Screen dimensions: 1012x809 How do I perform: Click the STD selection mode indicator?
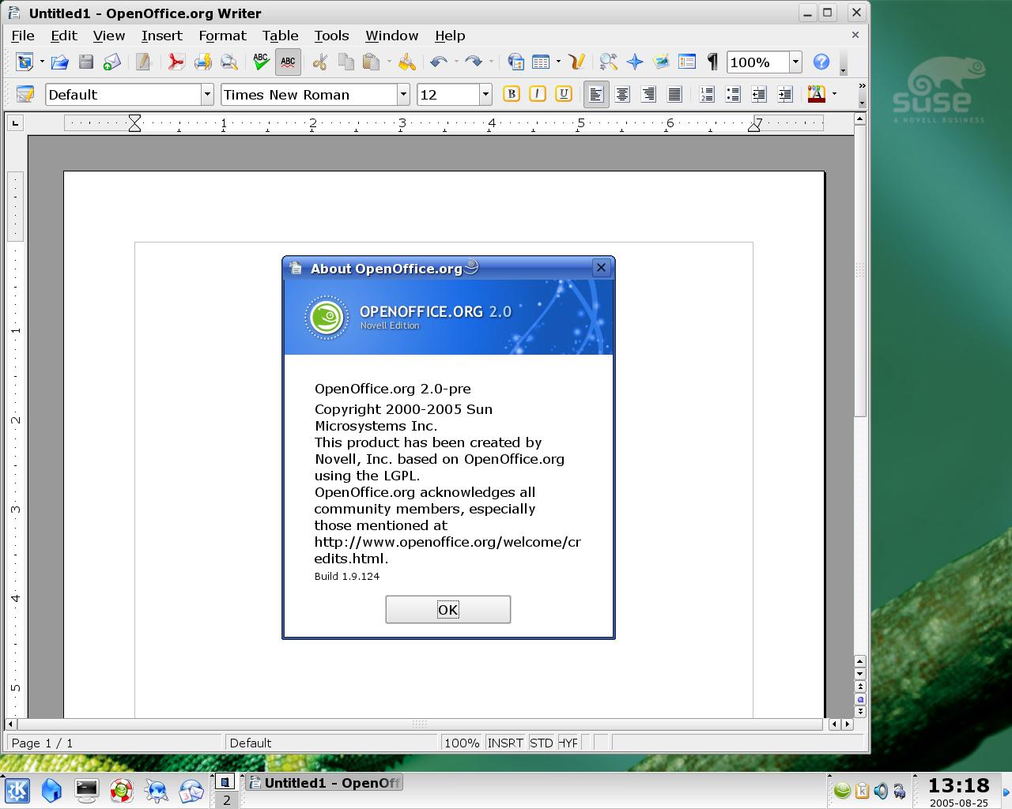click(x=542, y=743)
